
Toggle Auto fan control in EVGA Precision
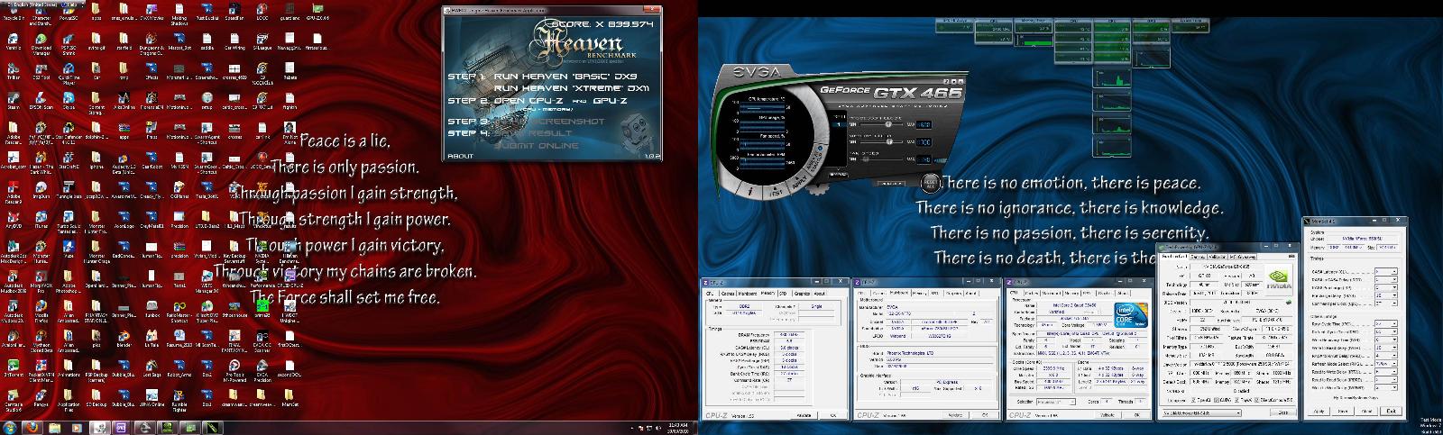941,160
